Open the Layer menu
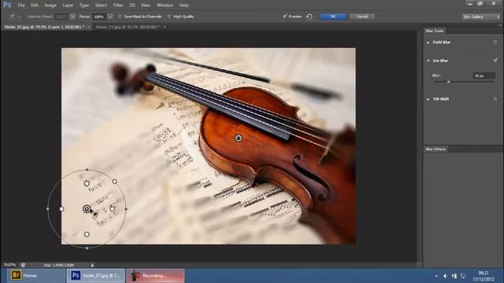 [68, 6]
